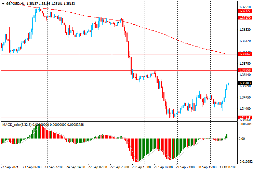Screen dimensions: 253x171
Task: Click the 1.36820 value on price scale
Action: [x=244, y=30]
